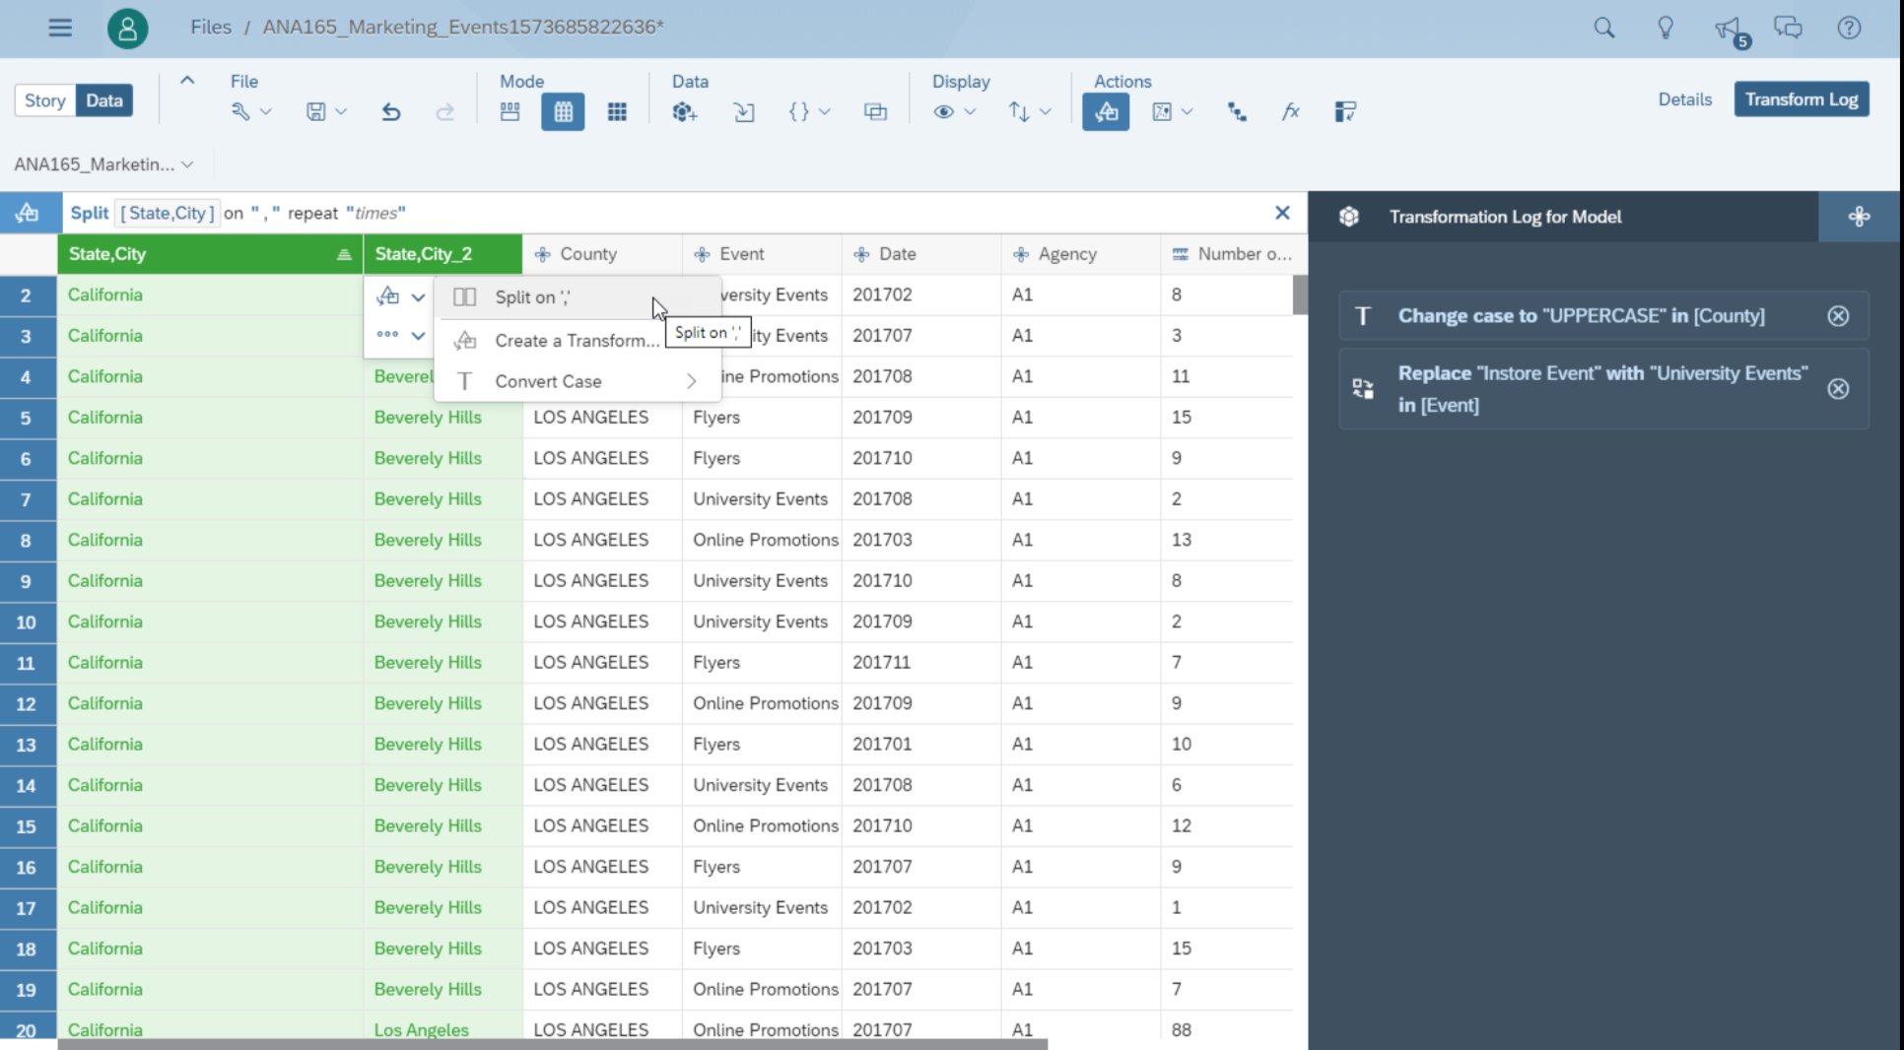Screen dimensions: 1904x1050
Task: Expand the edit tools dropdown arrow
Action: click(265, 112)
